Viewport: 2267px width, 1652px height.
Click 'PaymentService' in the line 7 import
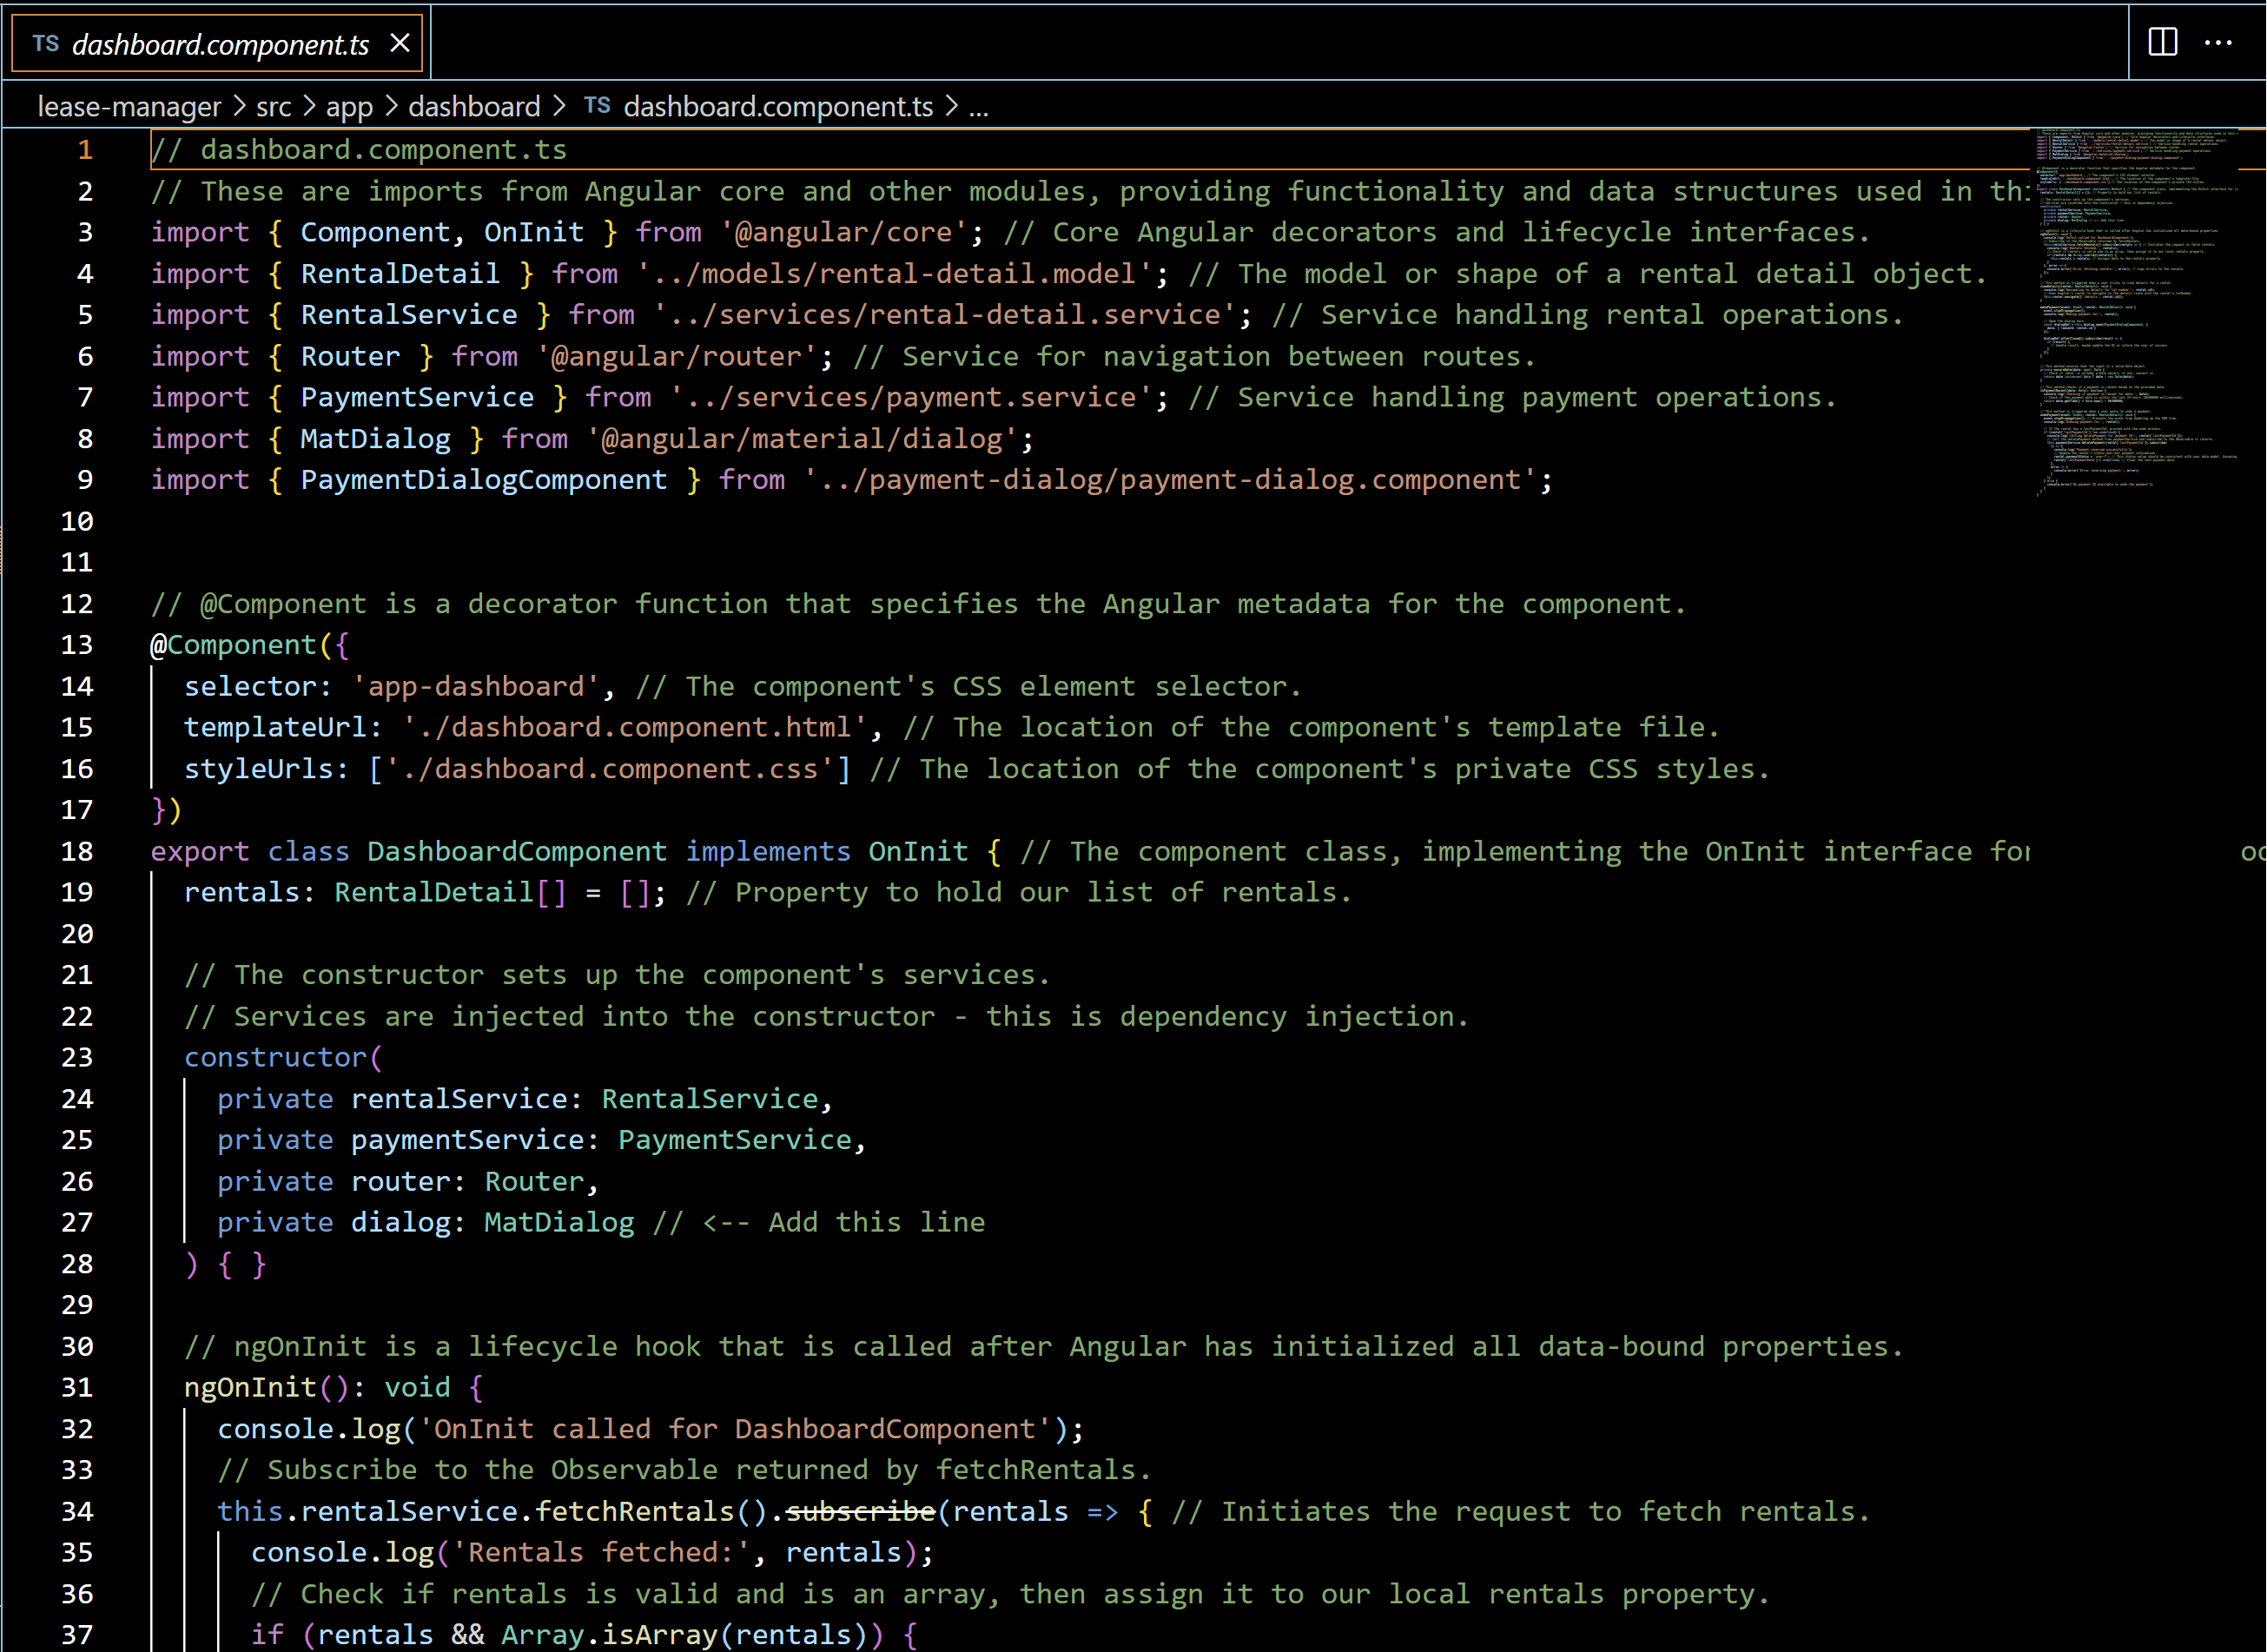click(x=417, y=397)
